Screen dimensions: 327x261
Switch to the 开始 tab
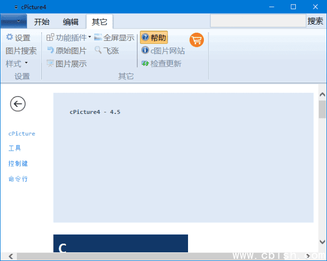point(42,21)
